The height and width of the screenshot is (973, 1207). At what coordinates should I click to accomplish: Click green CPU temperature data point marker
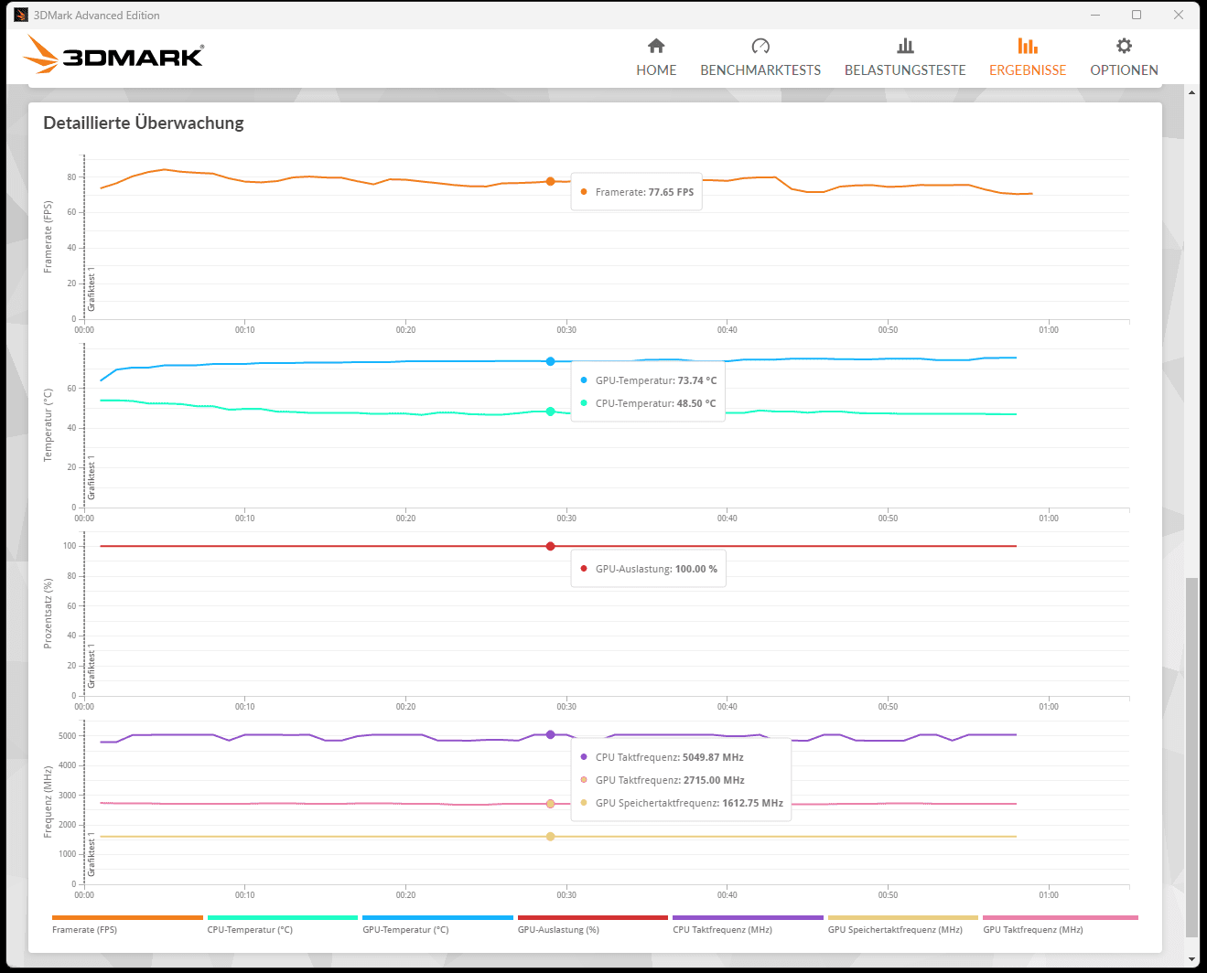coord(550,412)
